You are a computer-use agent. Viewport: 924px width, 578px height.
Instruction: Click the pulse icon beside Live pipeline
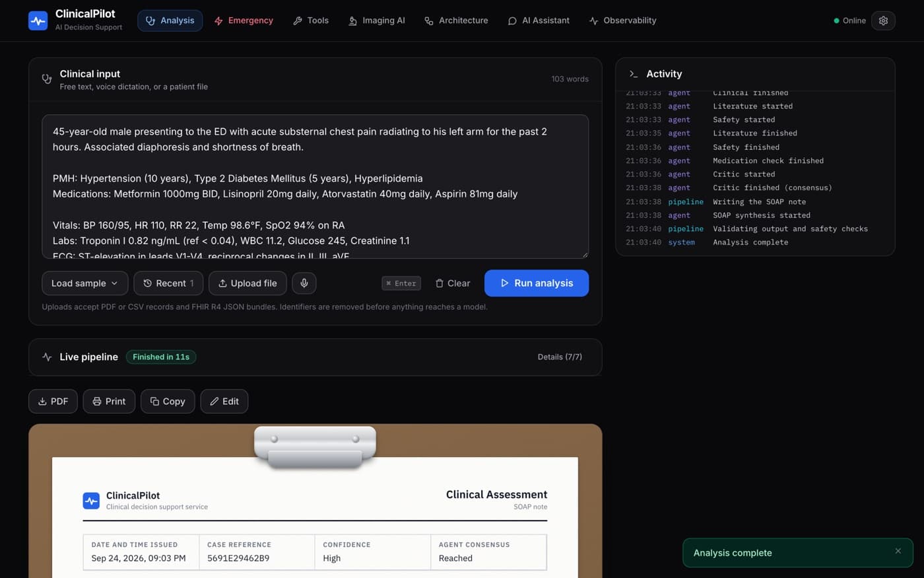47,357
